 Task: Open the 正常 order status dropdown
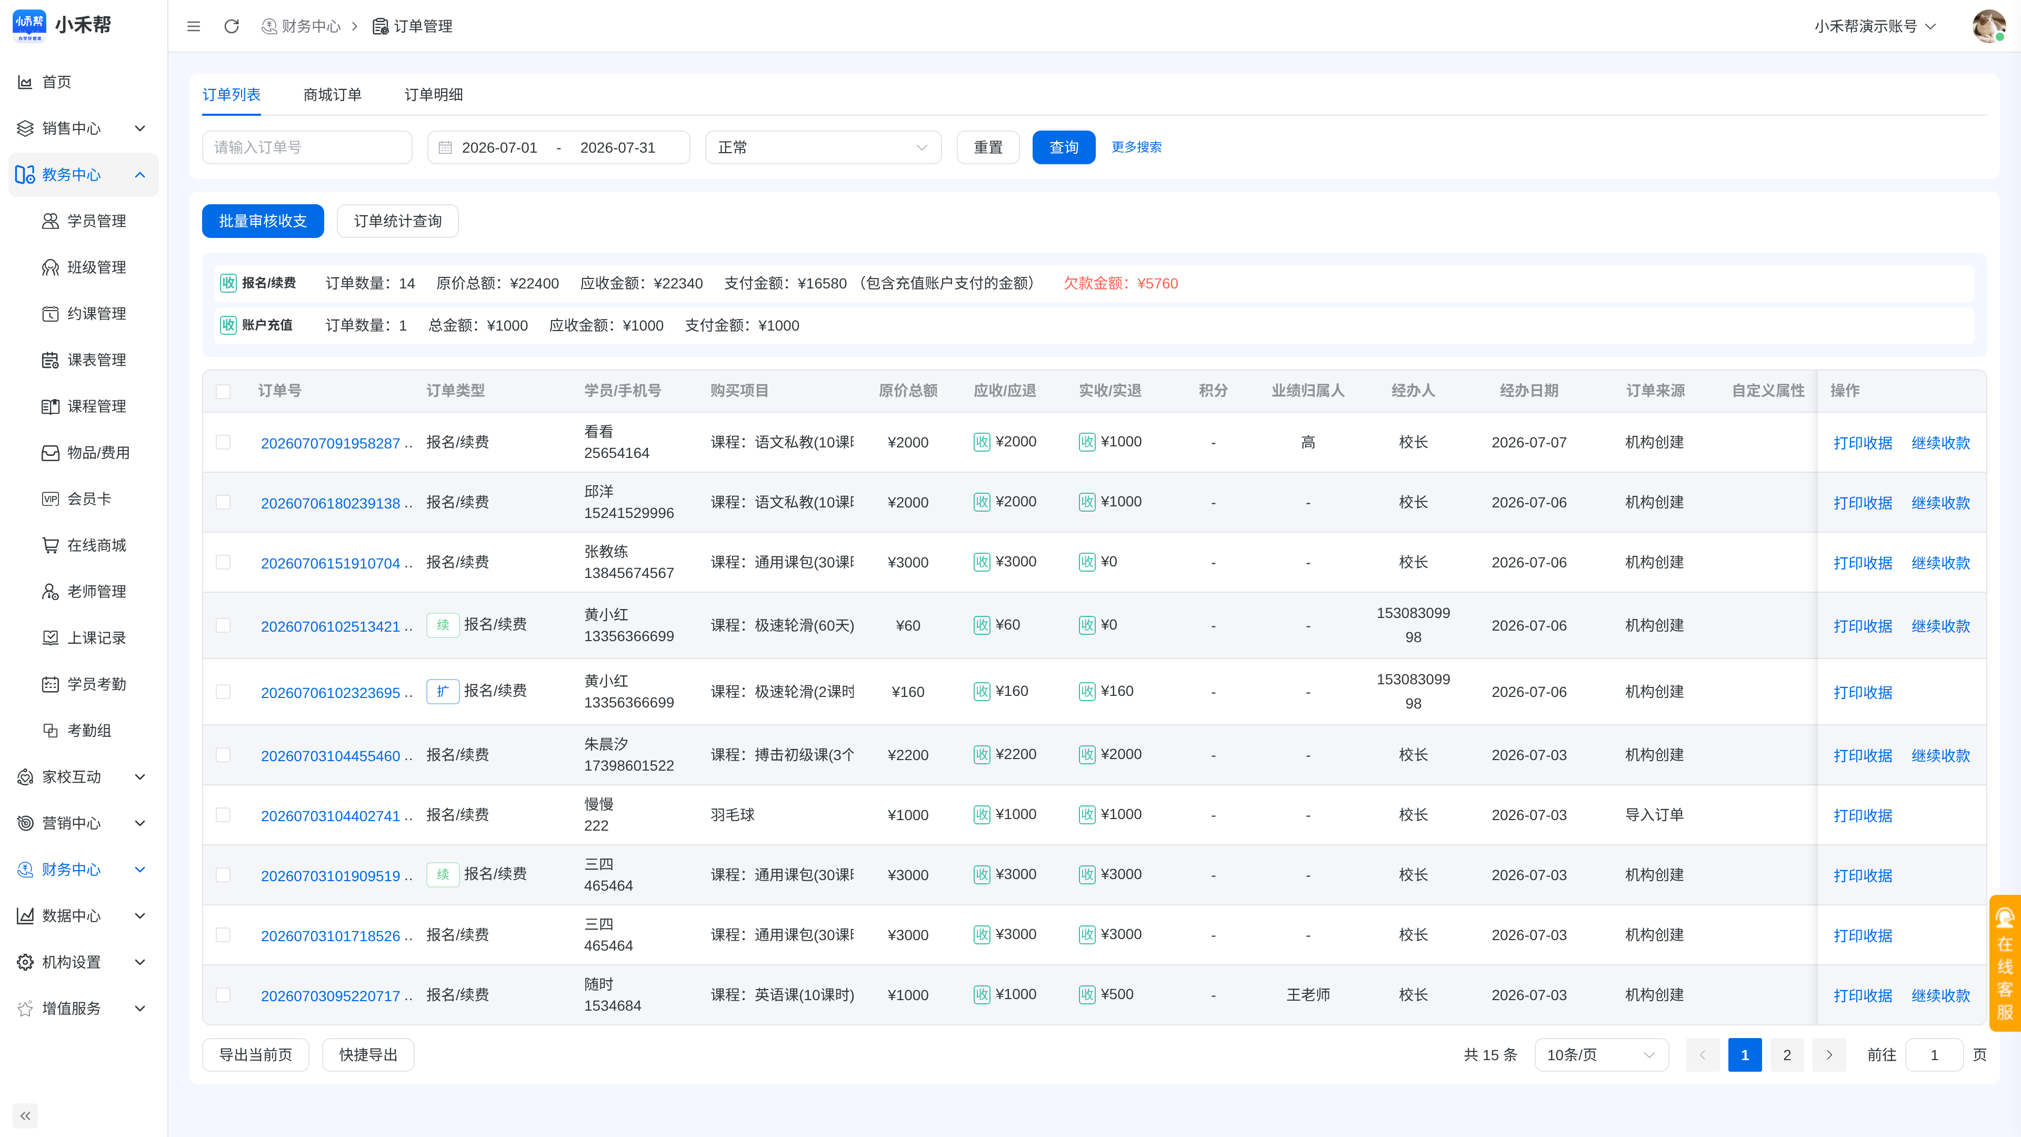click(x=823, y=147)
